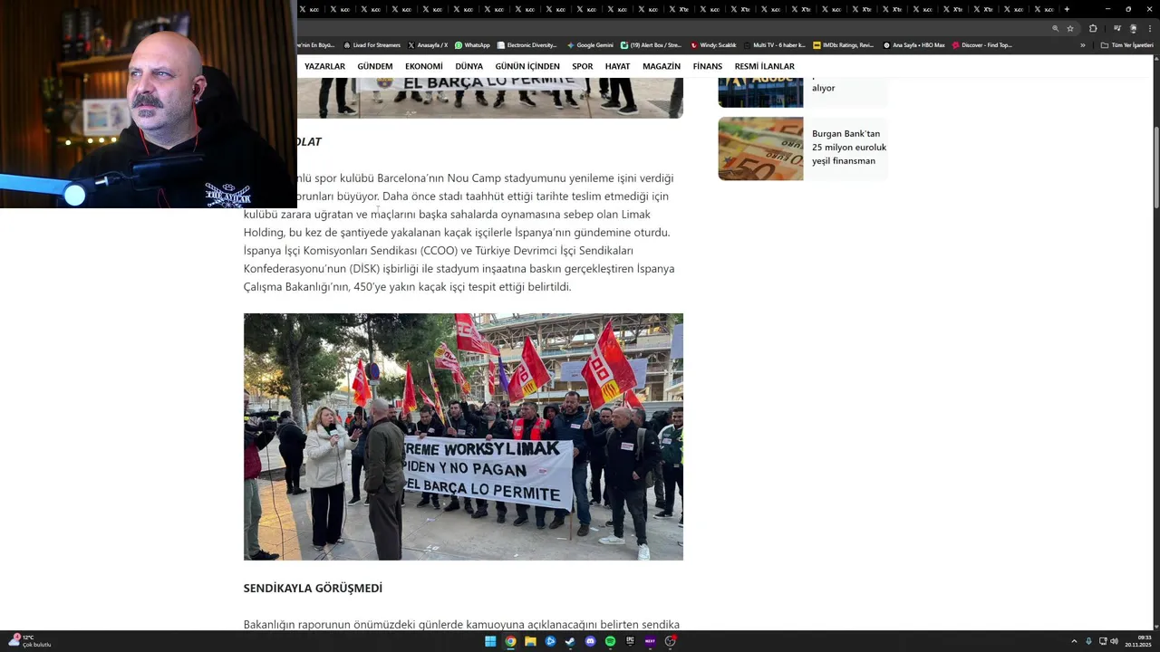Screen dimensions: 1160x652
Task: Open the YAZARLAR menu item
Action: pyautogui.click(x=324, y=66)
